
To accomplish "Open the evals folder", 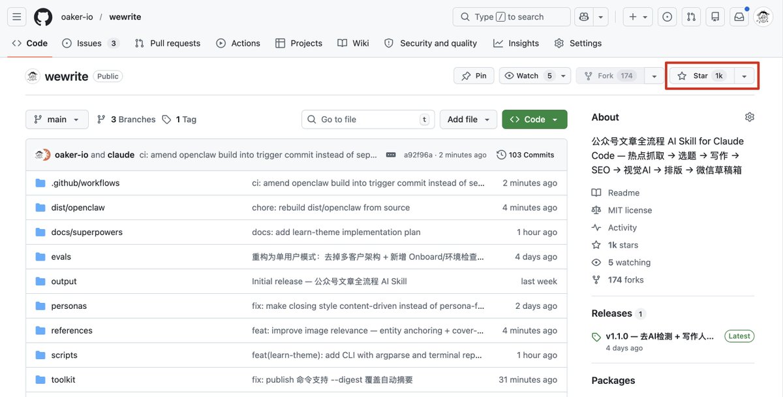I will tap(61, 257).
